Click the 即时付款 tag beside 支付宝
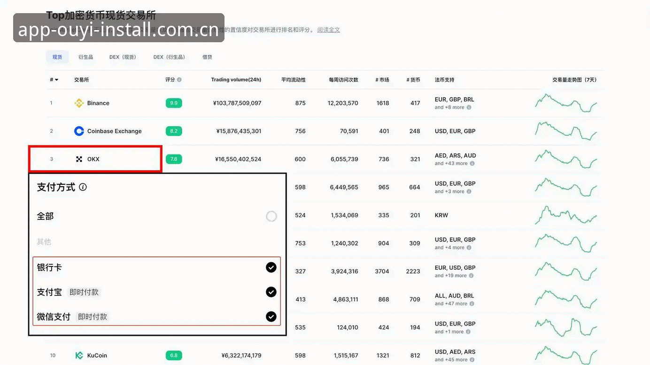 [x=84, y=292]
